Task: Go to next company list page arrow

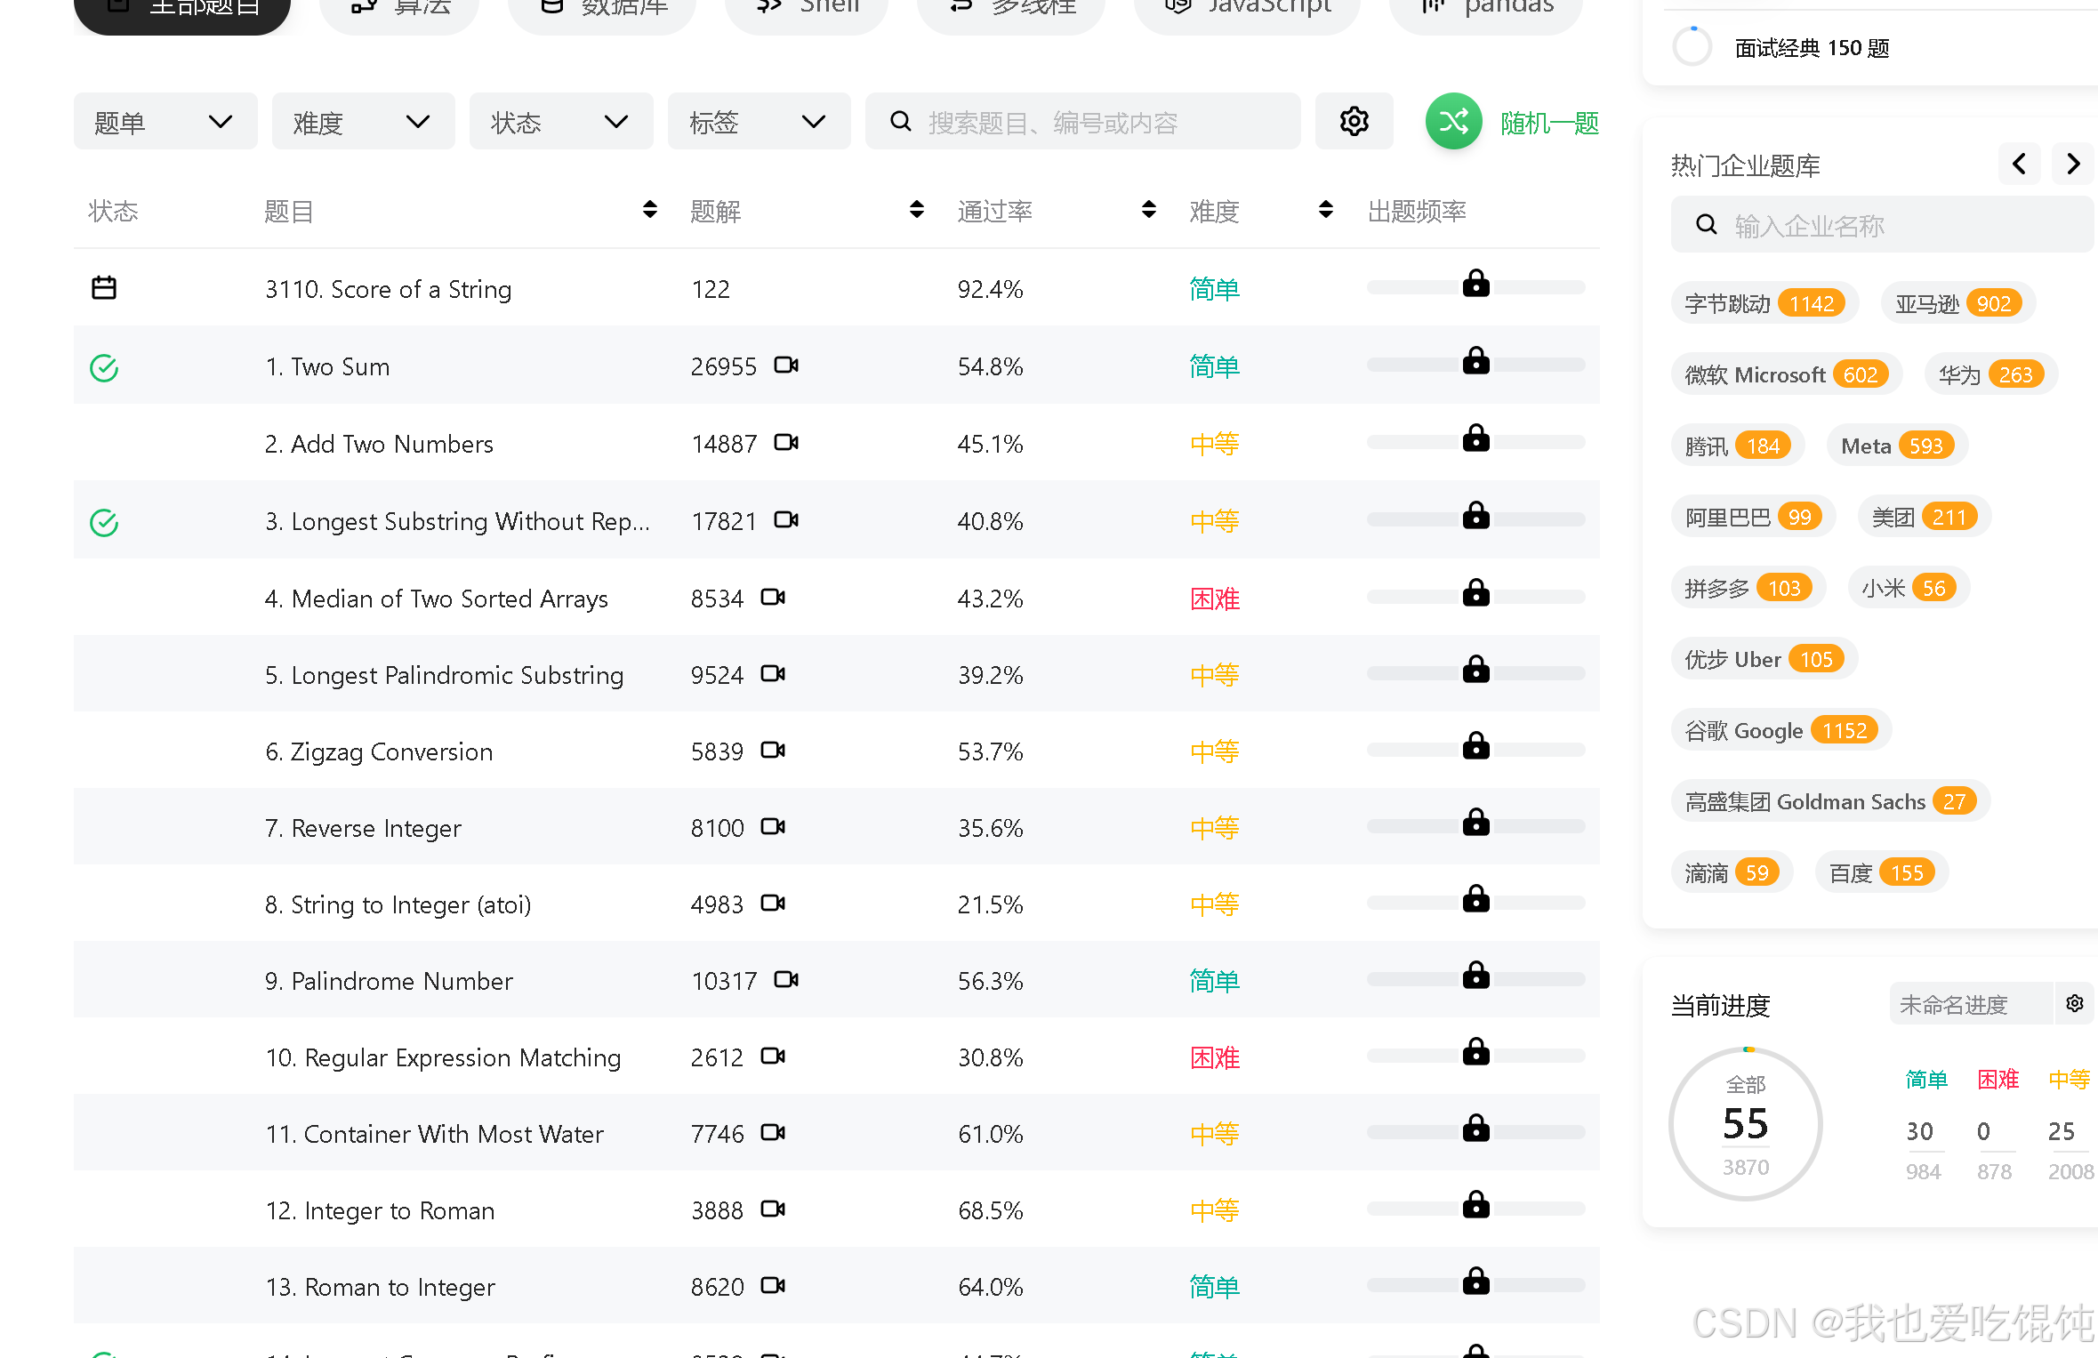Action: tap(2073, 165)
